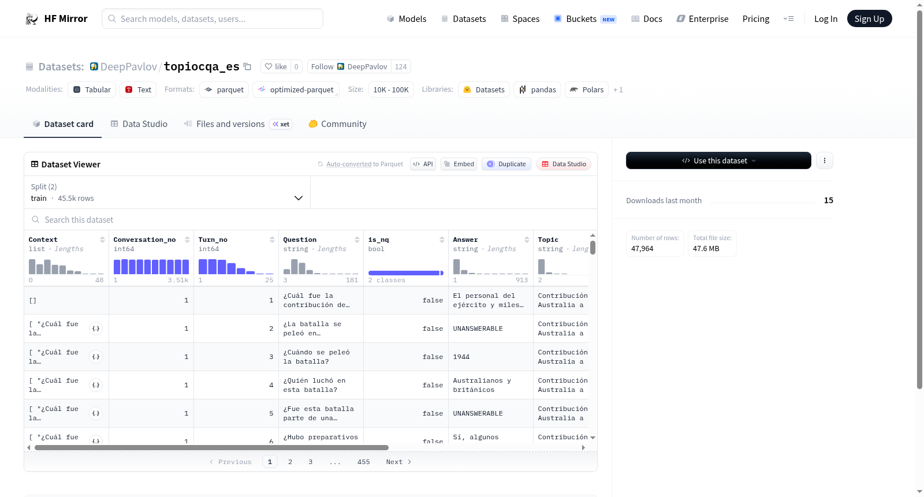Focus the Search models, datasets, users field
This screenshot has height=497, width=924.
click(213, 18)
